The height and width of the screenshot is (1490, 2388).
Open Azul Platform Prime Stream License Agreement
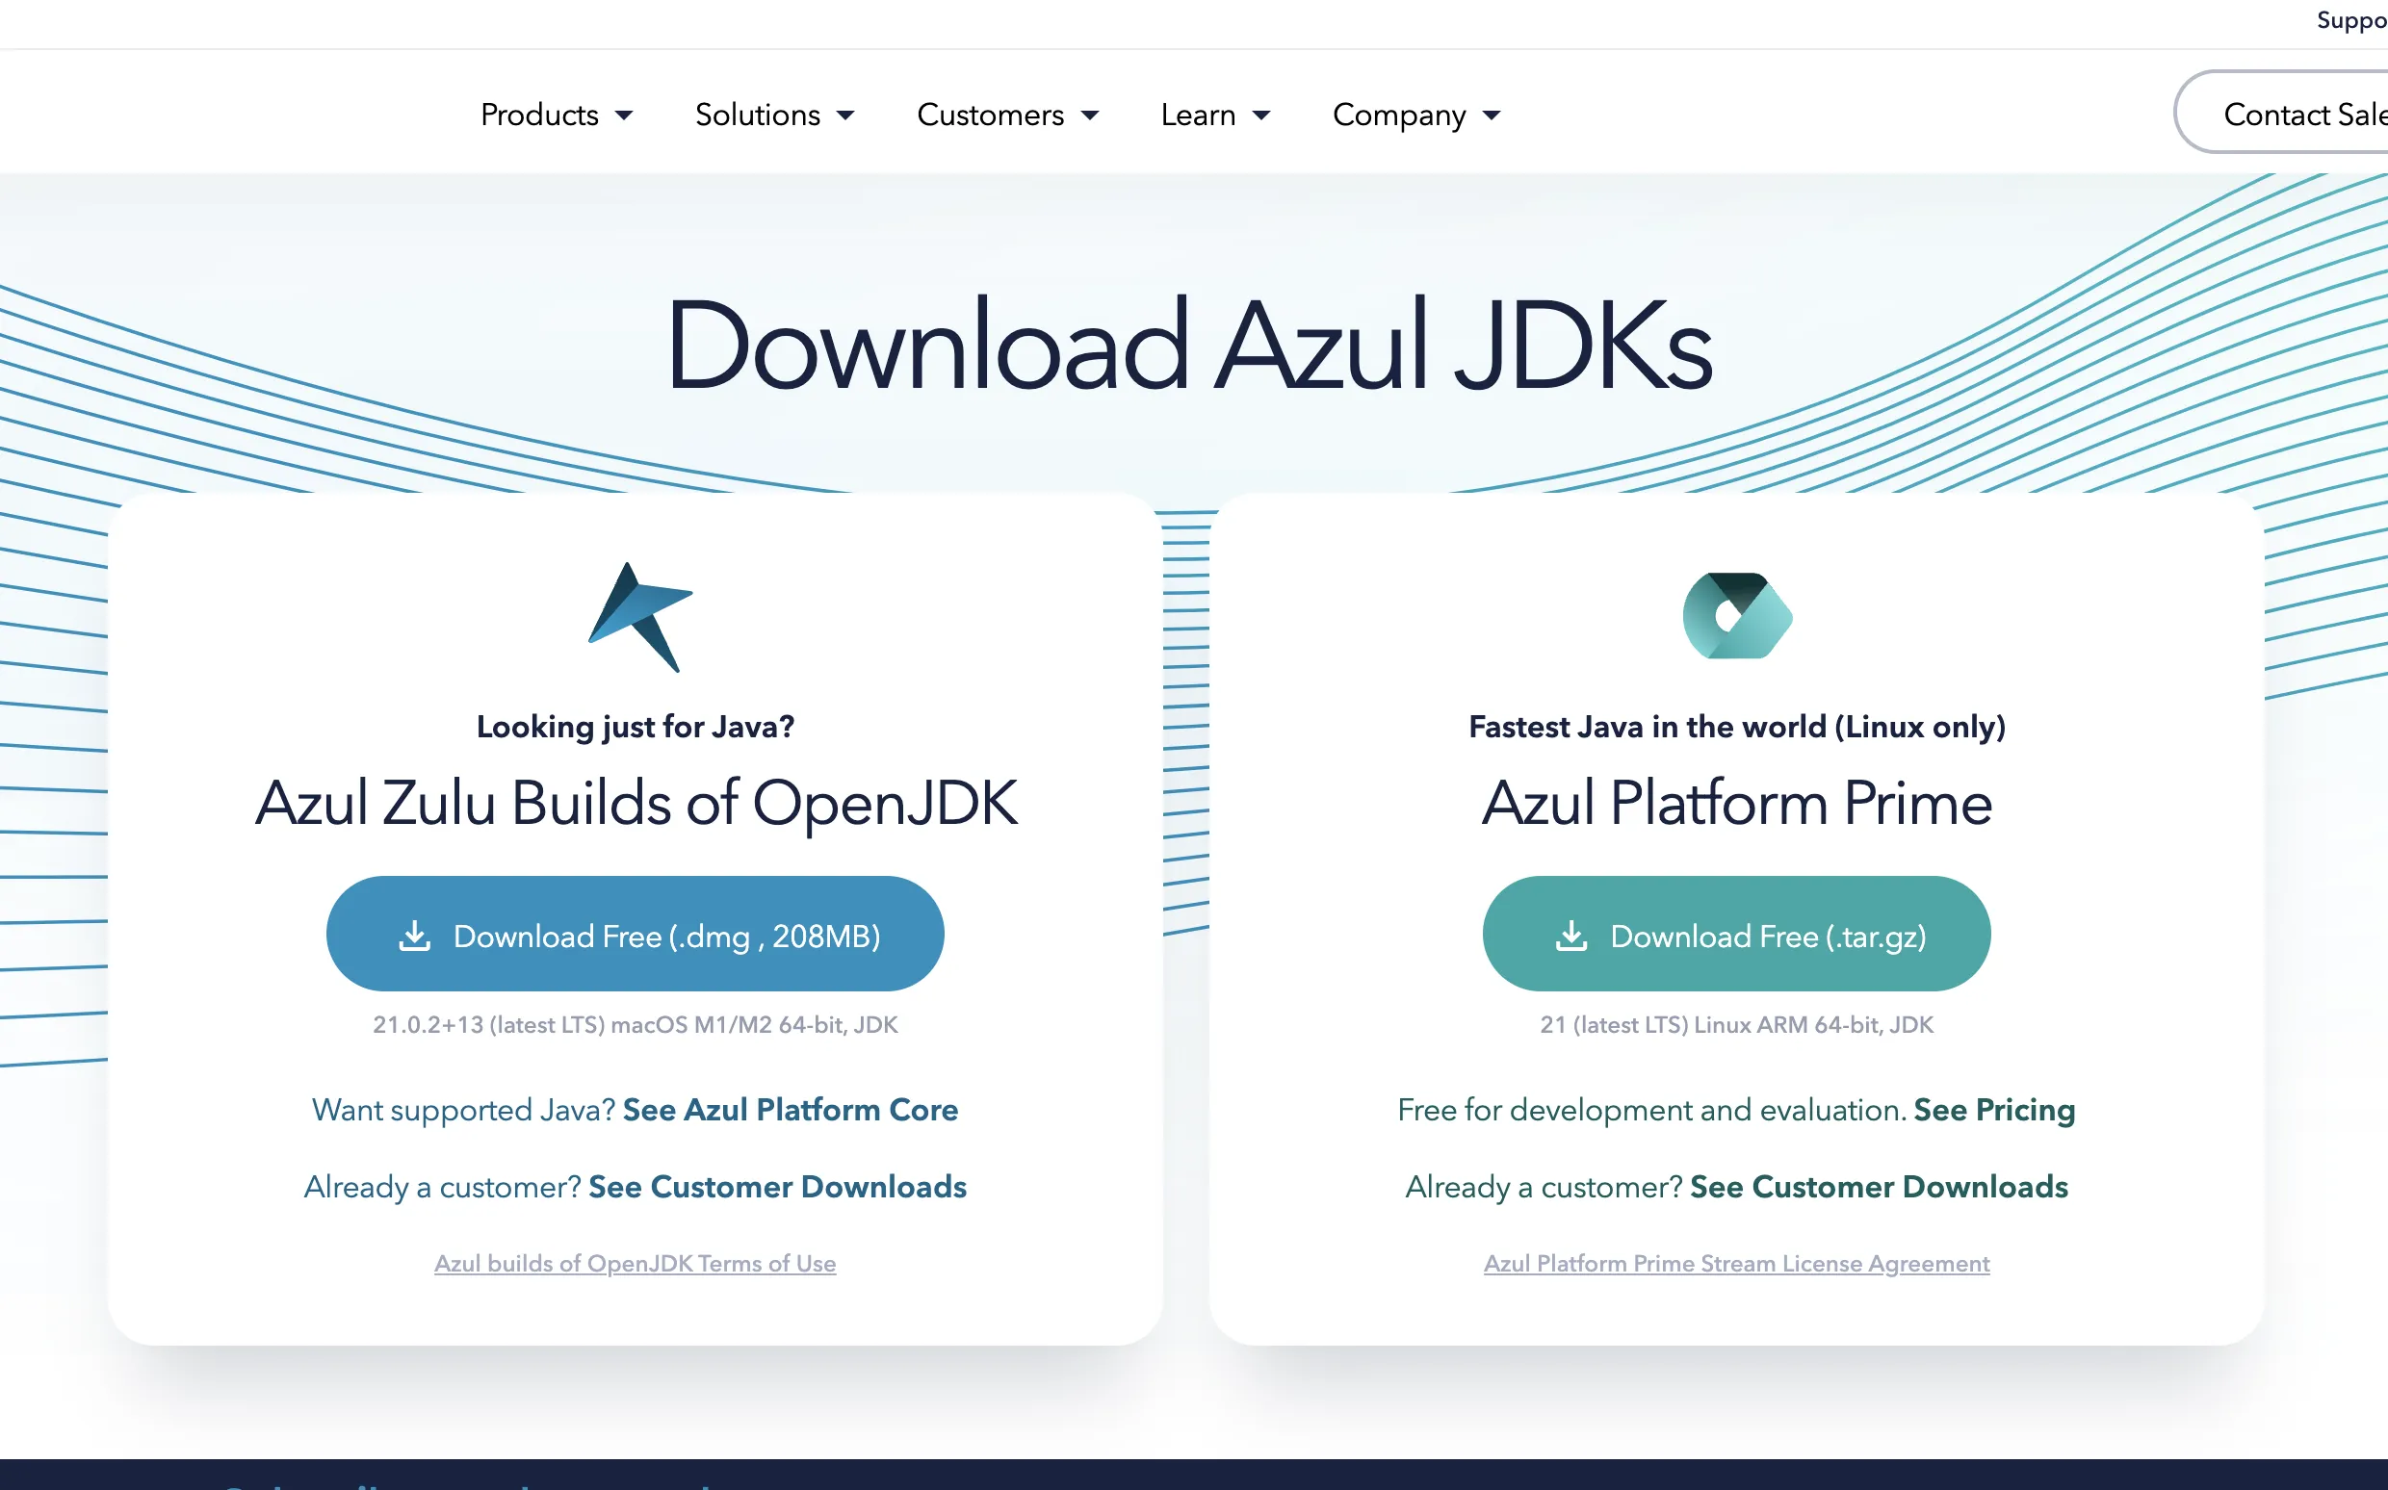1736,1264
